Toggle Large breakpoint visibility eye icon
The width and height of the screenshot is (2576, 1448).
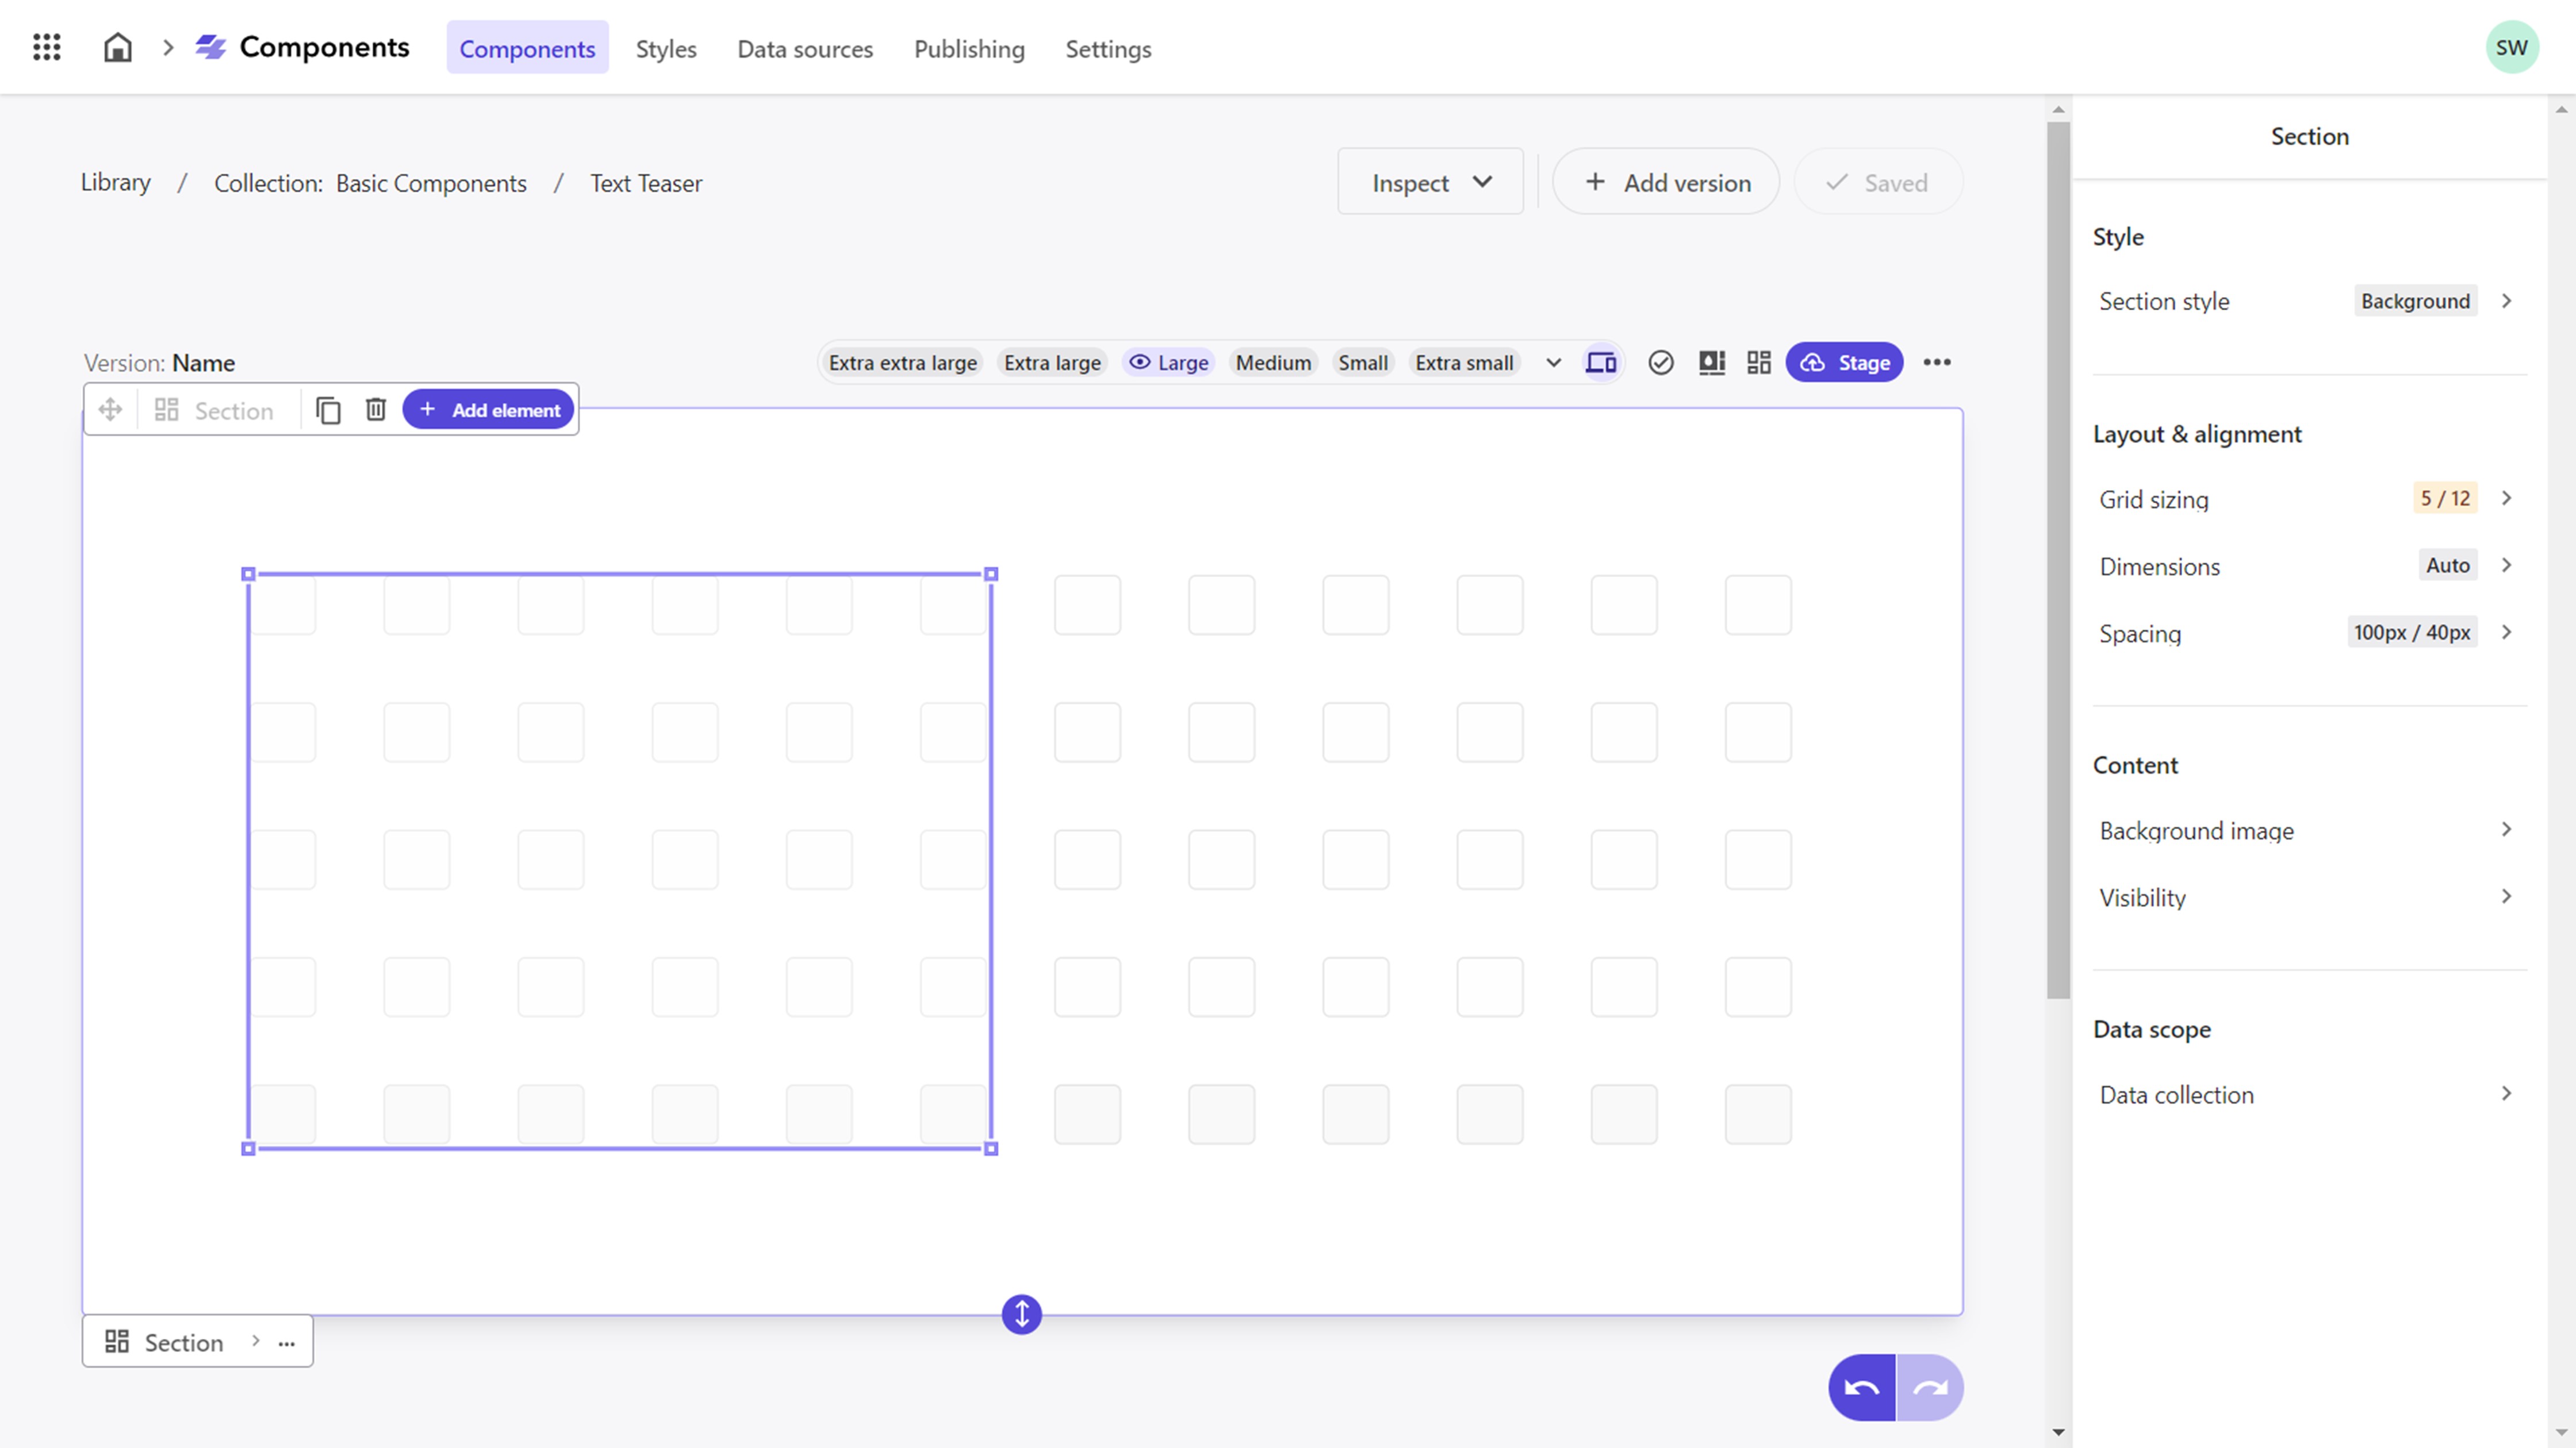[x=1139, y=362]
